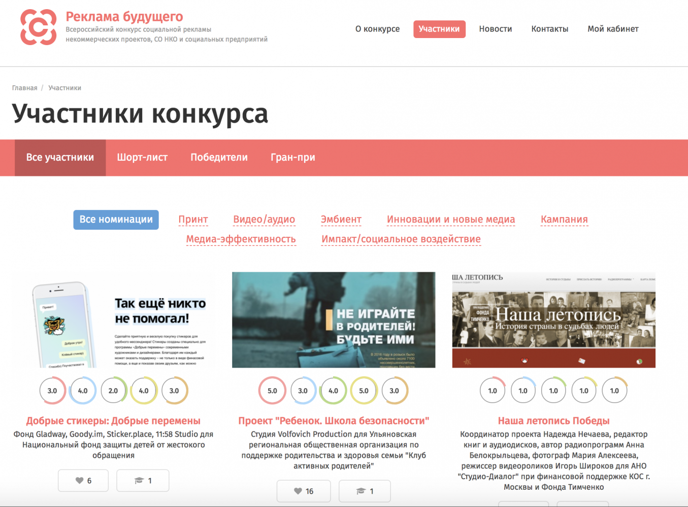Click orange 3.0 rating circle under Школа безопасности
The image size is (688, 507).
pyautogui.click(x=394, y=391)
